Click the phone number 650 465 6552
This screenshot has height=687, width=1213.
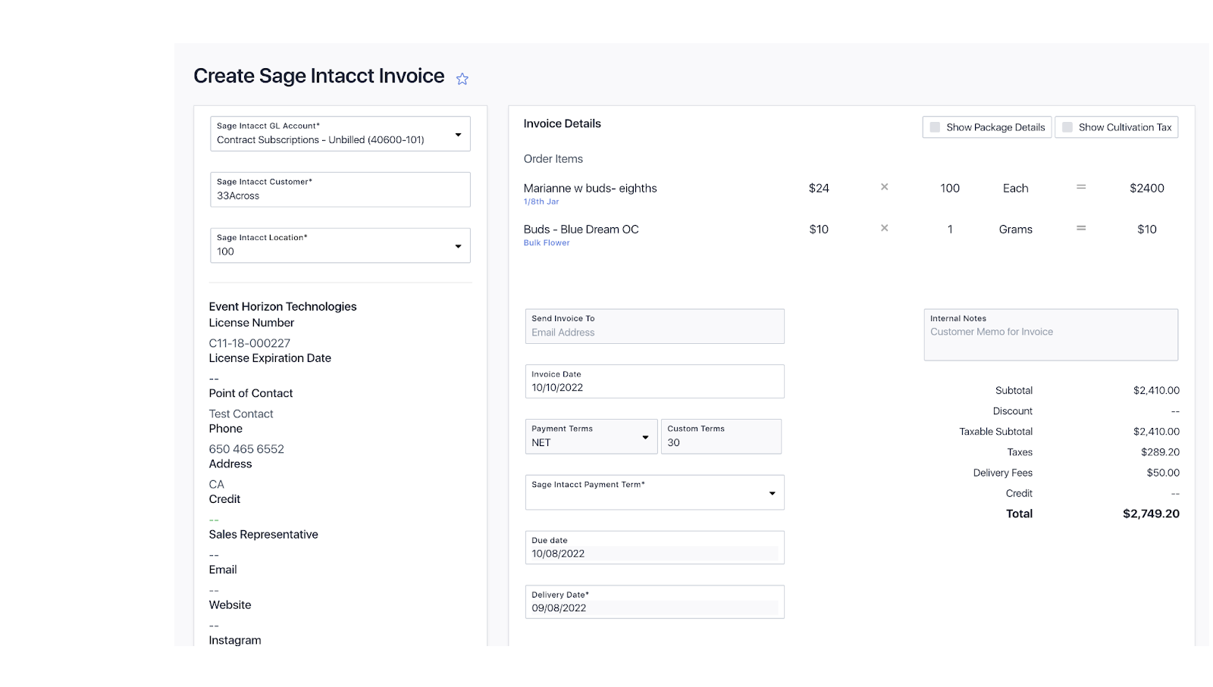click(246, 448)
